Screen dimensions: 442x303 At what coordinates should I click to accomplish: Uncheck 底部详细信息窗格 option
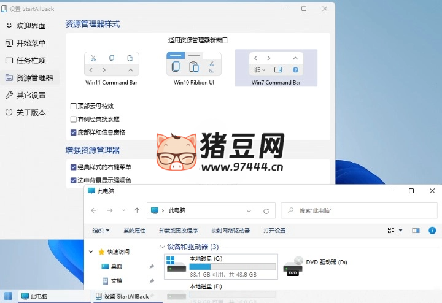pyautogui.click(x=73, y=132)
